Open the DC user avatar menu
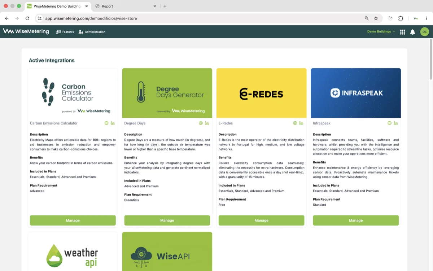 [425, 32]
